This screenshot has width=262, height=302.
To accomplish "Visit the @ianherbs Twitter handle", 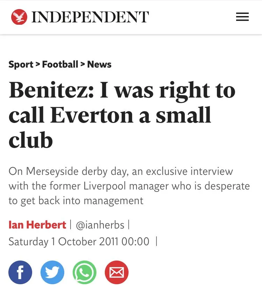I will tap(100, 225).
